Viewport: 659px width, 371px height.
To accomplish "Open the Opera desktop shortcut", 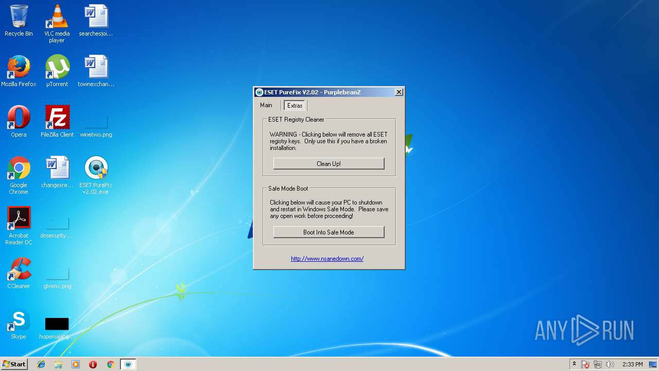I will [19, 122].
